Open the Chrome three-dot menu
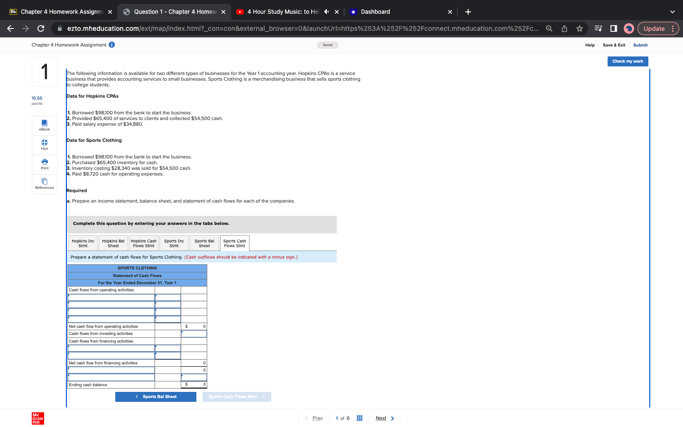The height and width of the screenshot is (427, 683). coord(673,28)
